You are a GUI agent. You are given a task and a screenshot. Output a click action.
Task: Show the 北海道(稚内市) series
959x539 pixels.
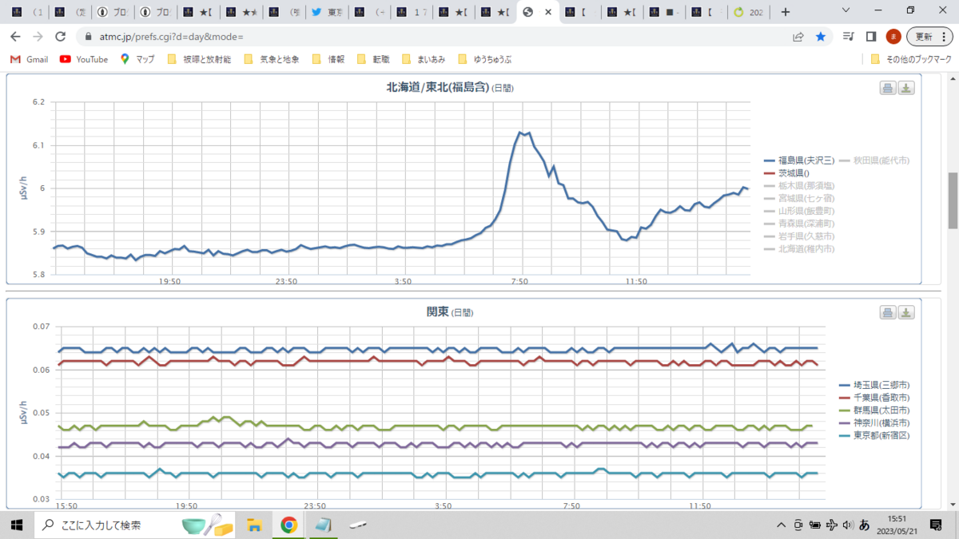(800, 249)
